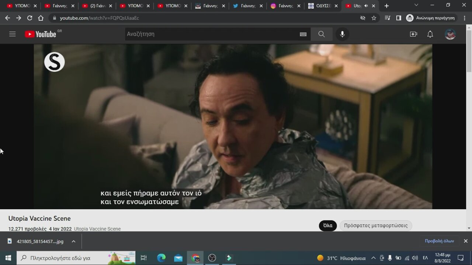Select the Όλα filter chip

pos(328,226)
